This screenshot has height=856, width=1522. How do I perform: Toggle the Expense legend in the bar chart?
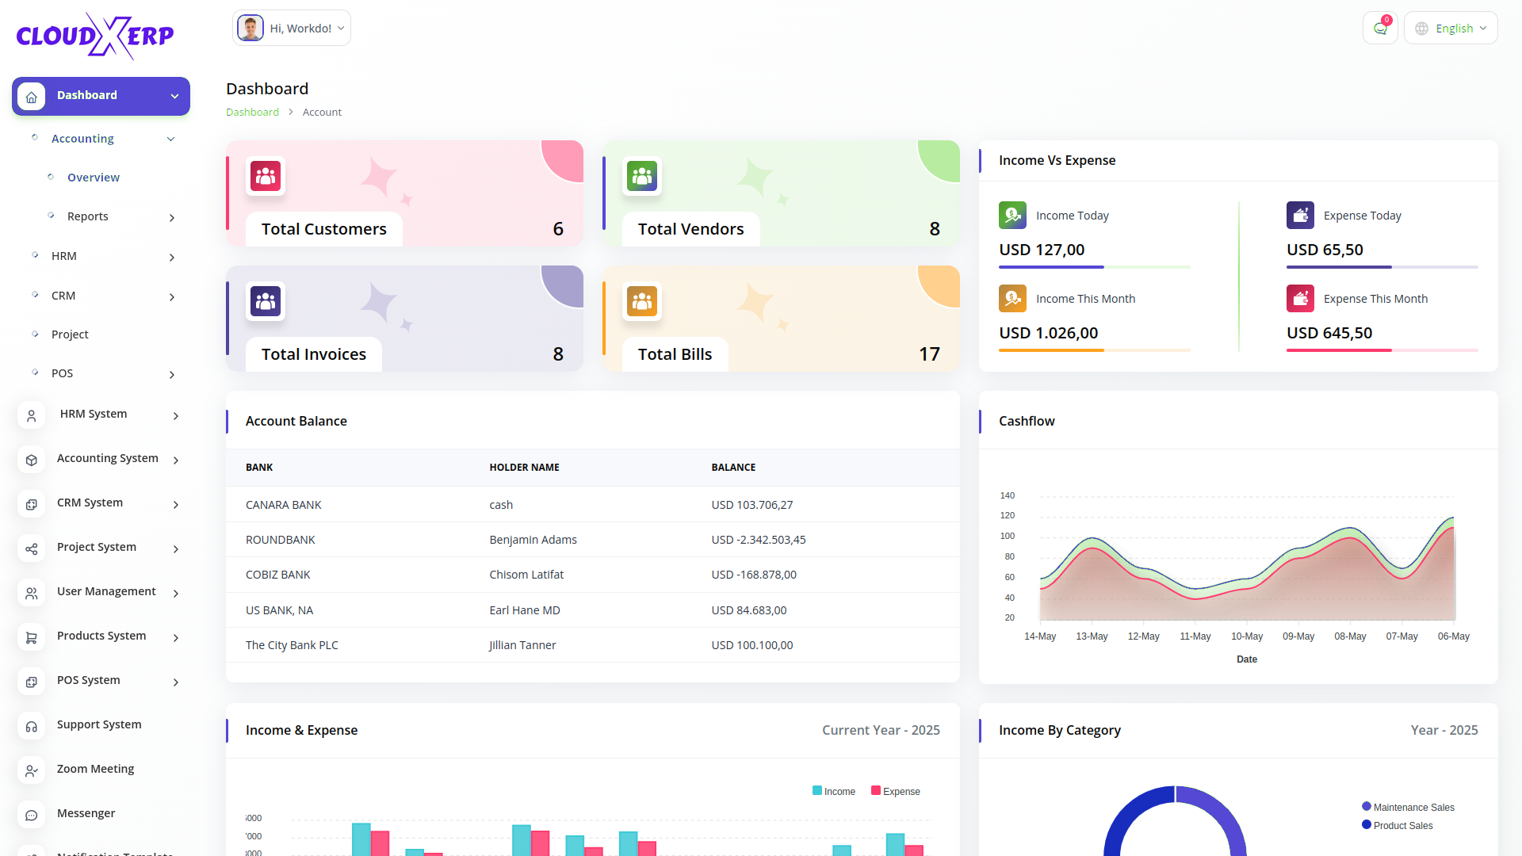click(x=896, y=791)
